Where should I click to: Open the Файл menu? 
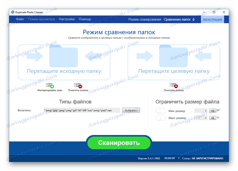20,19
